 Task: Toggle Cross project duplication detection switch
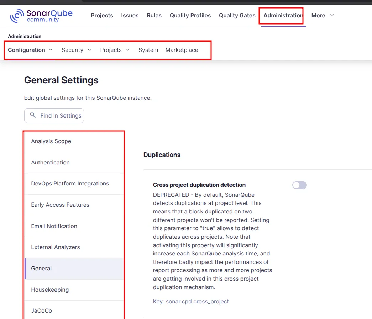pos(299,185)
